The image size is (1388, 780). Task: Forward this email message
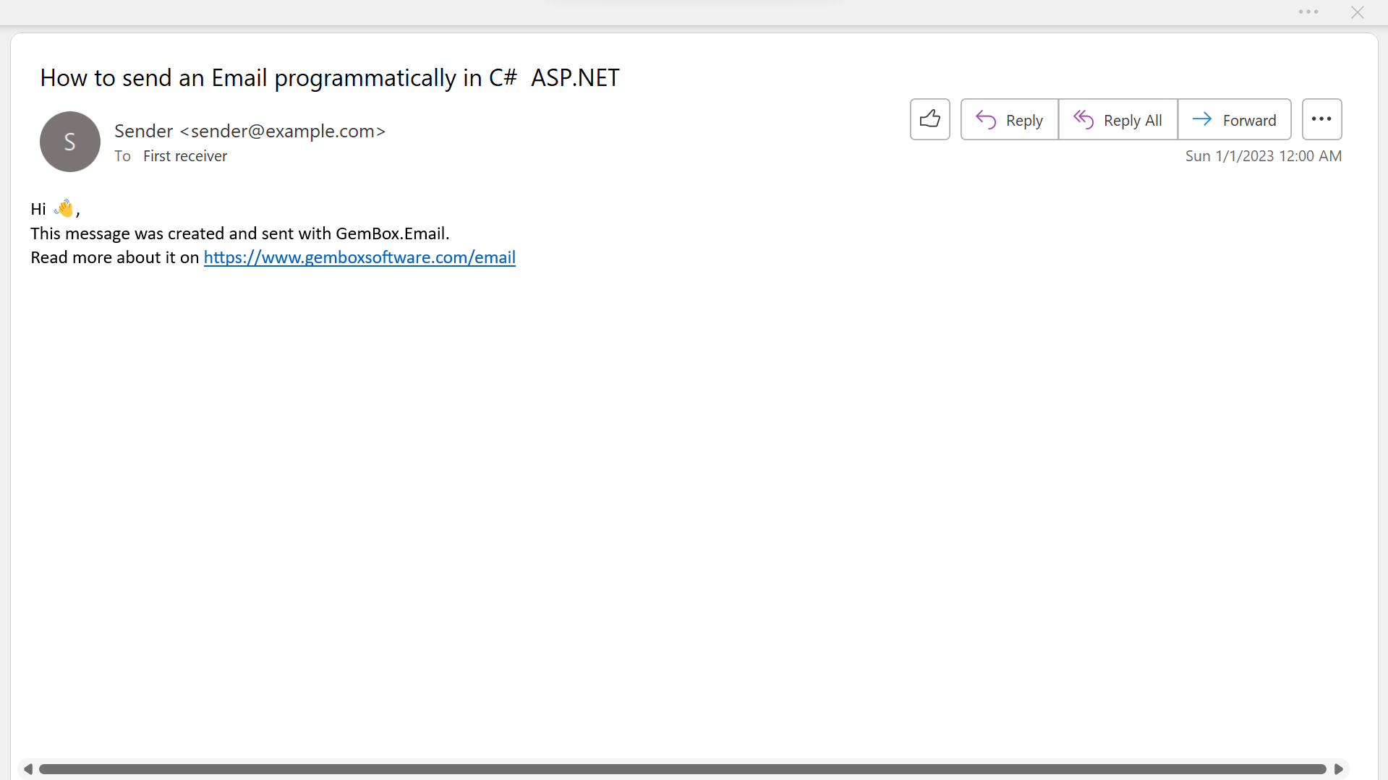1234,119
